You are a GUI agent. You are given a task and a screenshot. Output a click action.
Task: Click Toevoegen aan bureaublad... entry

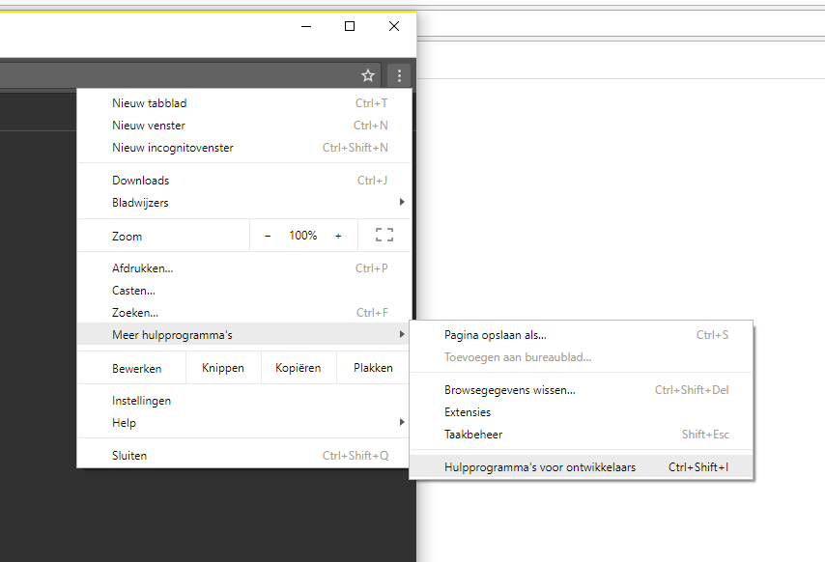click(582, 357)
